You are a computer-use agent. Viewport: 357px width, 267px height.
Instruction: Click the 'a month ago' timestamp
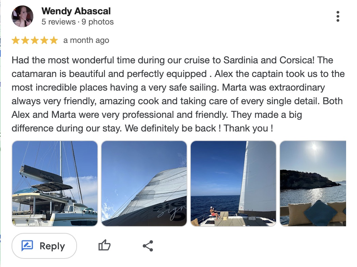pyautogui.click(x=86, y=40)
